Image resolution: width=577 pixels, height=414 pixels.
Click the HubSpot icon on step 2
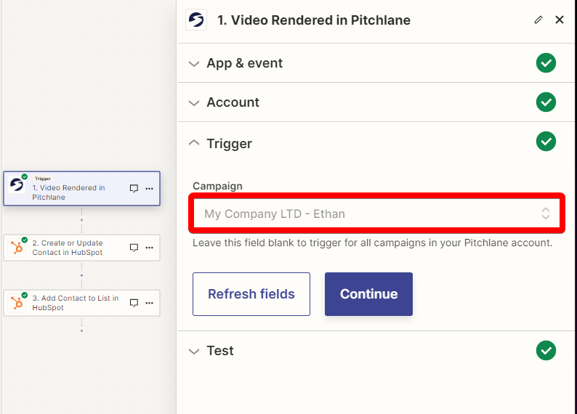click(x=17, y=248)
